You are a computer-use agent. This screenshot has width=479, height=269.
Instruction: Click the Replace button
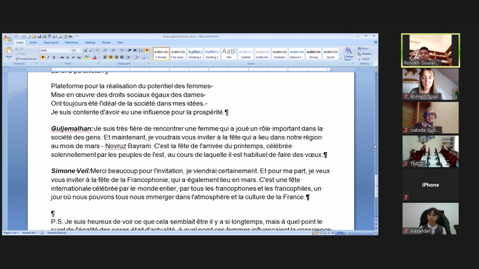tap(364, 54)
